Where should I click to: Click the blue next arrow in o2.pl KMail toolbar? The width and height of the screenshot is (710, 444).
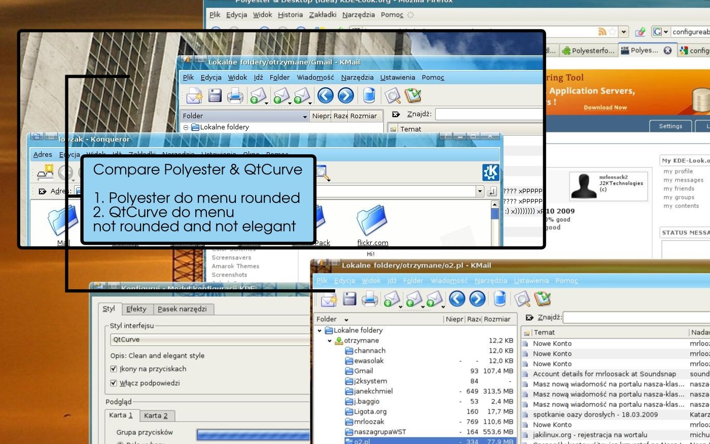(477, 299)
